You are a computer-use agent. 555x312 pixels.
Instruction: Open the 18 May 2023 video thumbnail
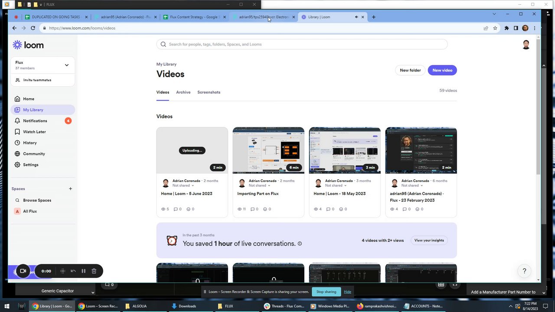click(x=345, y=150)
